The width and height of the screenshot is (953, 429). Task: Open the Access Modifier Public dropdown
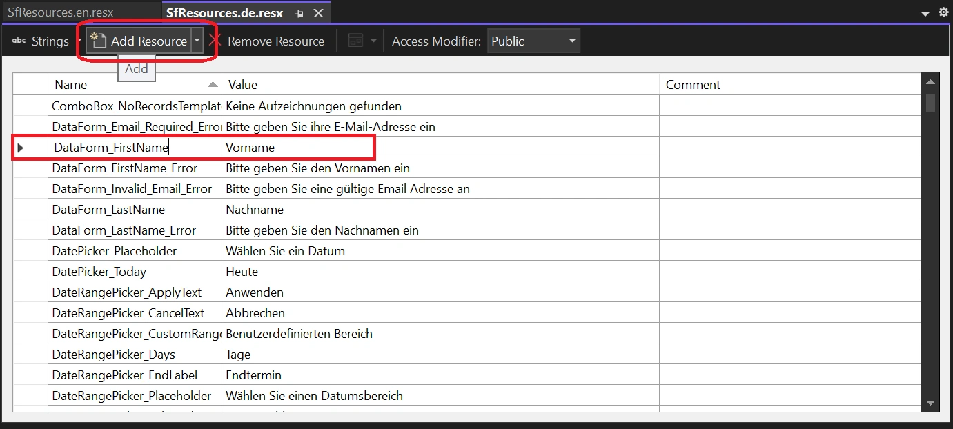click(533, 41)
